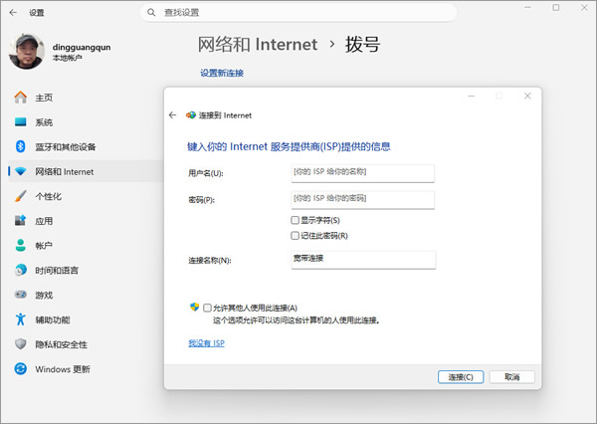This screenshot has height=424, width=597.
Task: Click the search magnifier icon
Action: click(151, 12)
